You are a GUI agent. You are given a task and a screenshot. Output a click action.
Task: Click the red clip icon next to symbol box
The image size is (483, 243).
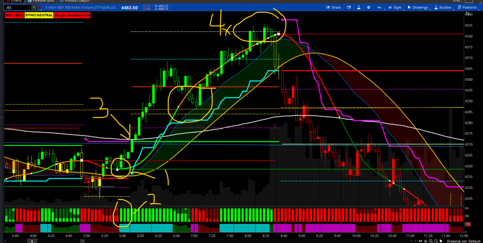point(40,8)
